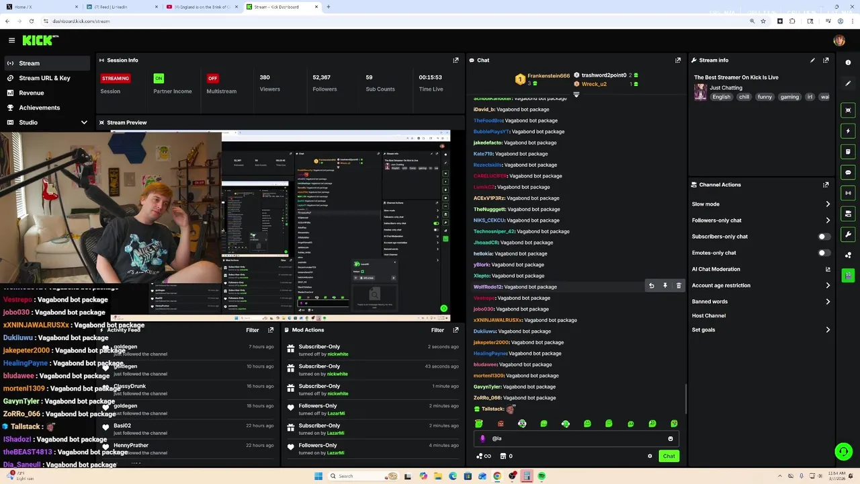Pin WolfRodo12's chat message
860x484 pixels.
click(665, 286)
